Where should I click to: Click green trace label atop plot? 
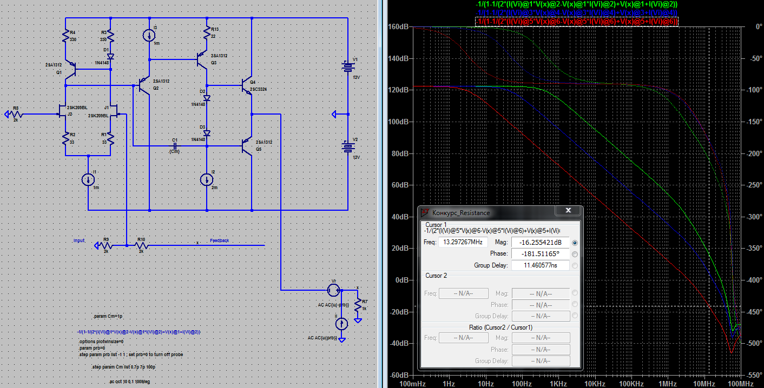tap(576, 4)
